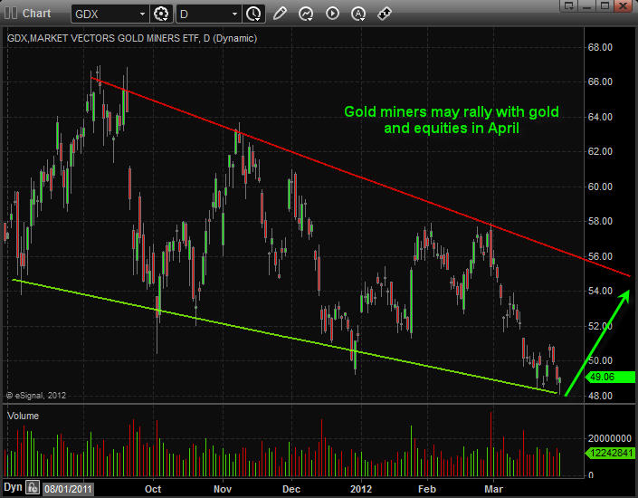Image resolution: width=638 pixels, height=498 pixels.
Task: Select the Volume study label
Action: tap(23, 416)
